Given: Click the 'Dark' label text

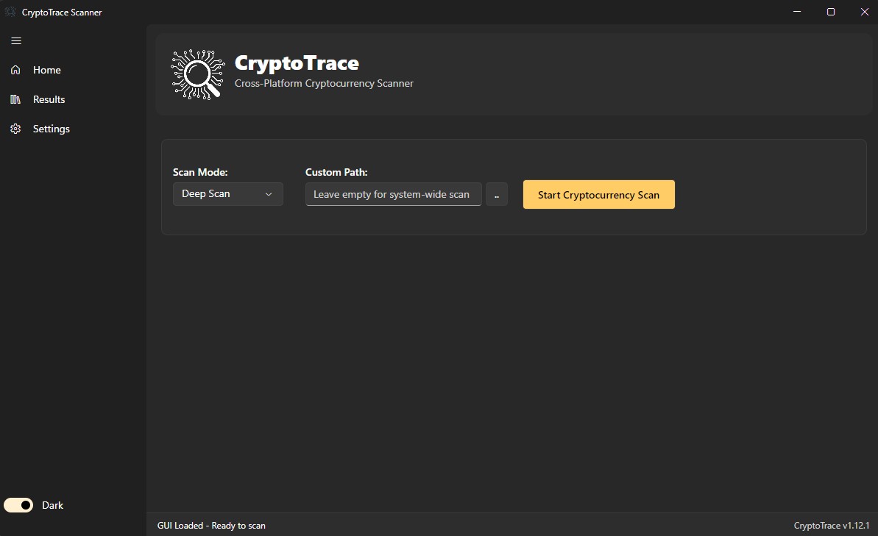Looking at the screenshot, I should click(53, 505).
